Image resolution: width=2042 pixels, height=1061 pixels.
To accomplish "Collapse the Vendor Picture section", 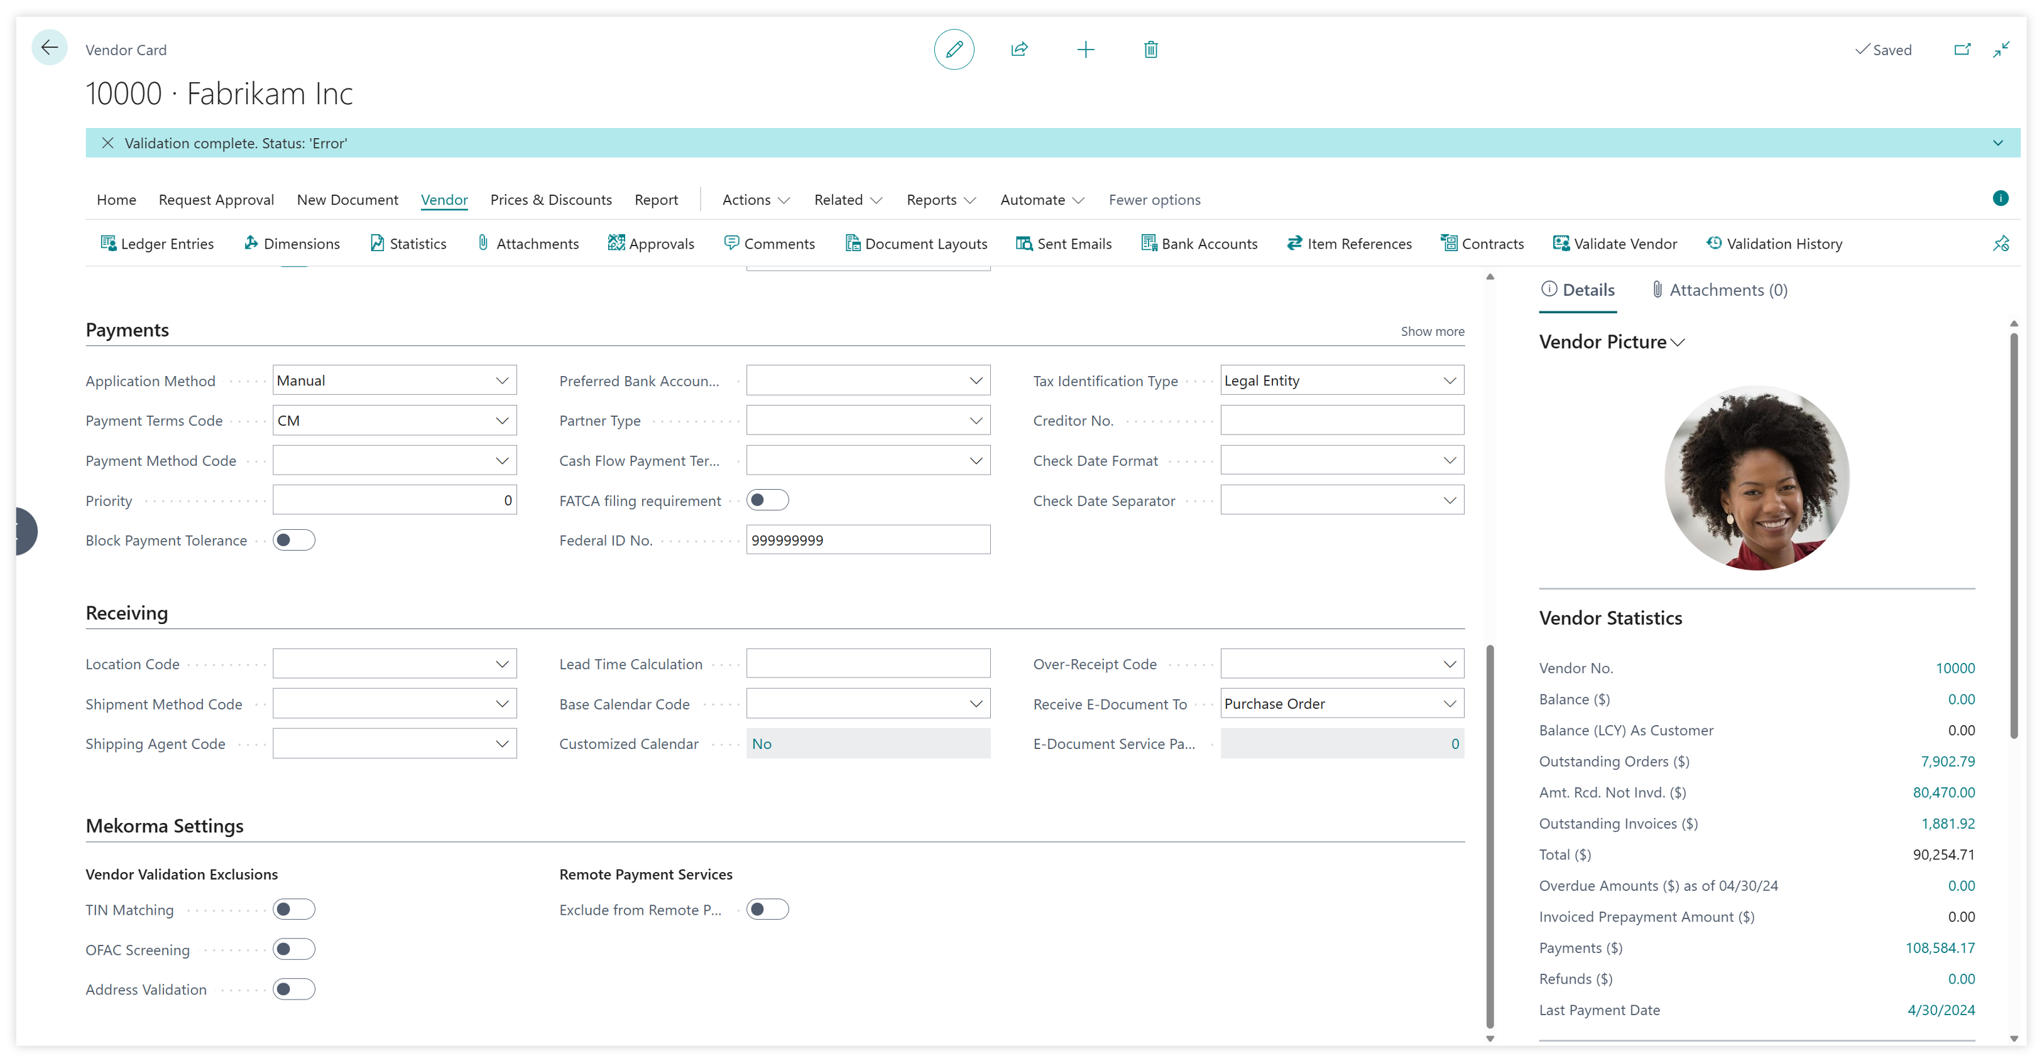I will 1678,342.
